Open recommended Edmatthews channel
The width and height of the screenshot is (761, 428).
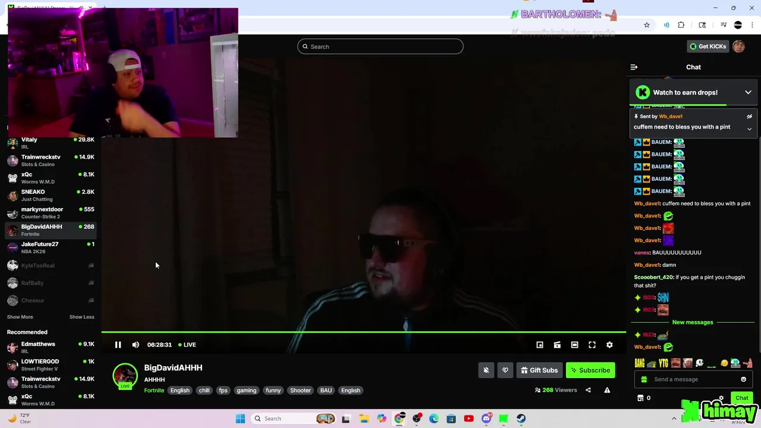pyautogui.click(x=51, y=347)
